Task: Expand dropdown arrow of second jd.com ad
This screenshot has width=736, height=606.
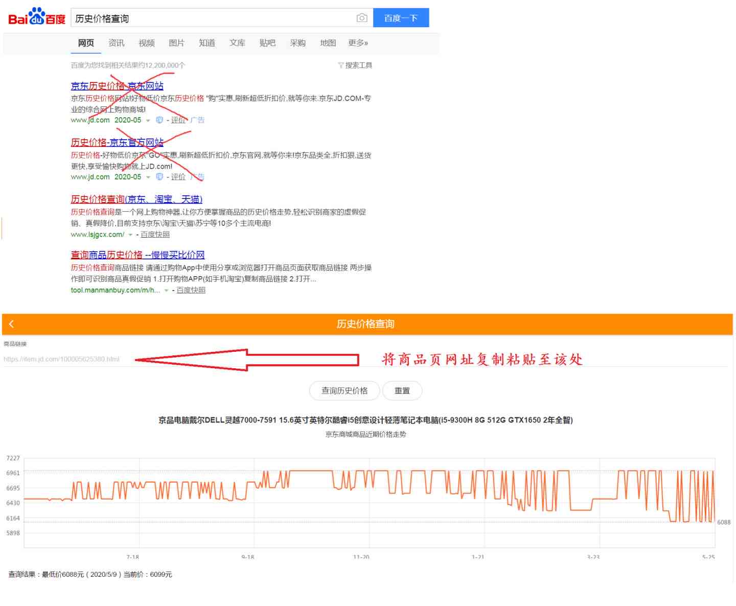Action: tap(148, 177)
